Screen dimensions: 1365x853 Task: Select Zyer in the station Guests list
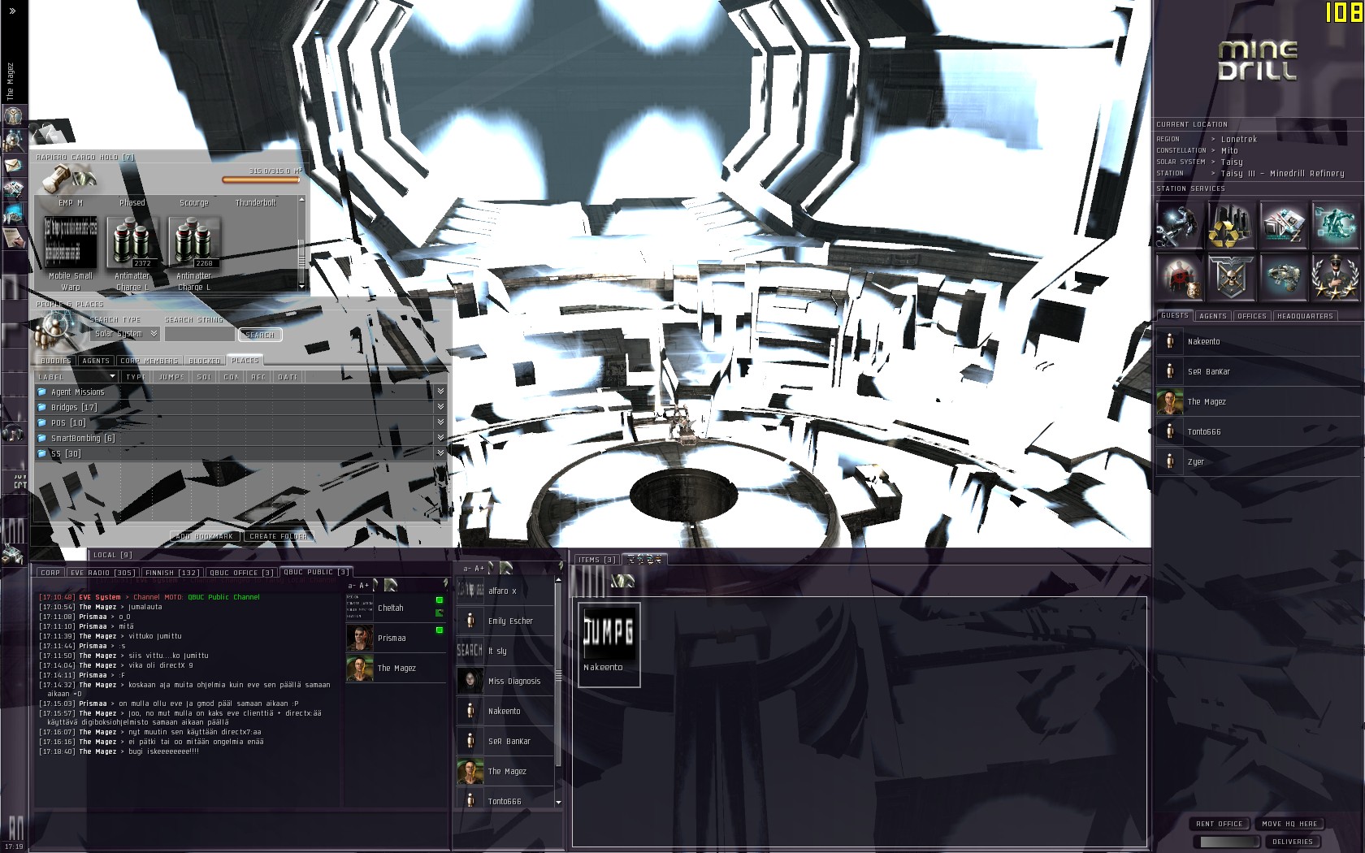click(x=1258, y=461)
